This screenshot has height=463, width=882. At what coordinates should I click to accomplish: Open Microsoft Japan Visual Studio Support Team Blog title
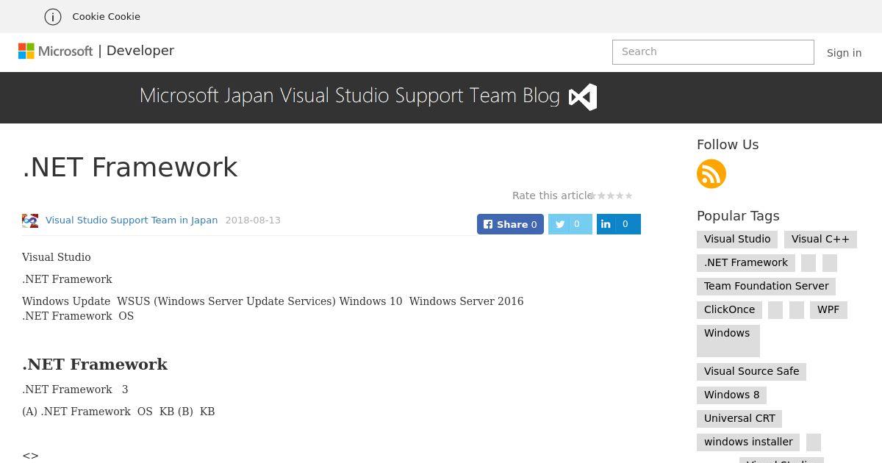(x=350, y=96)
